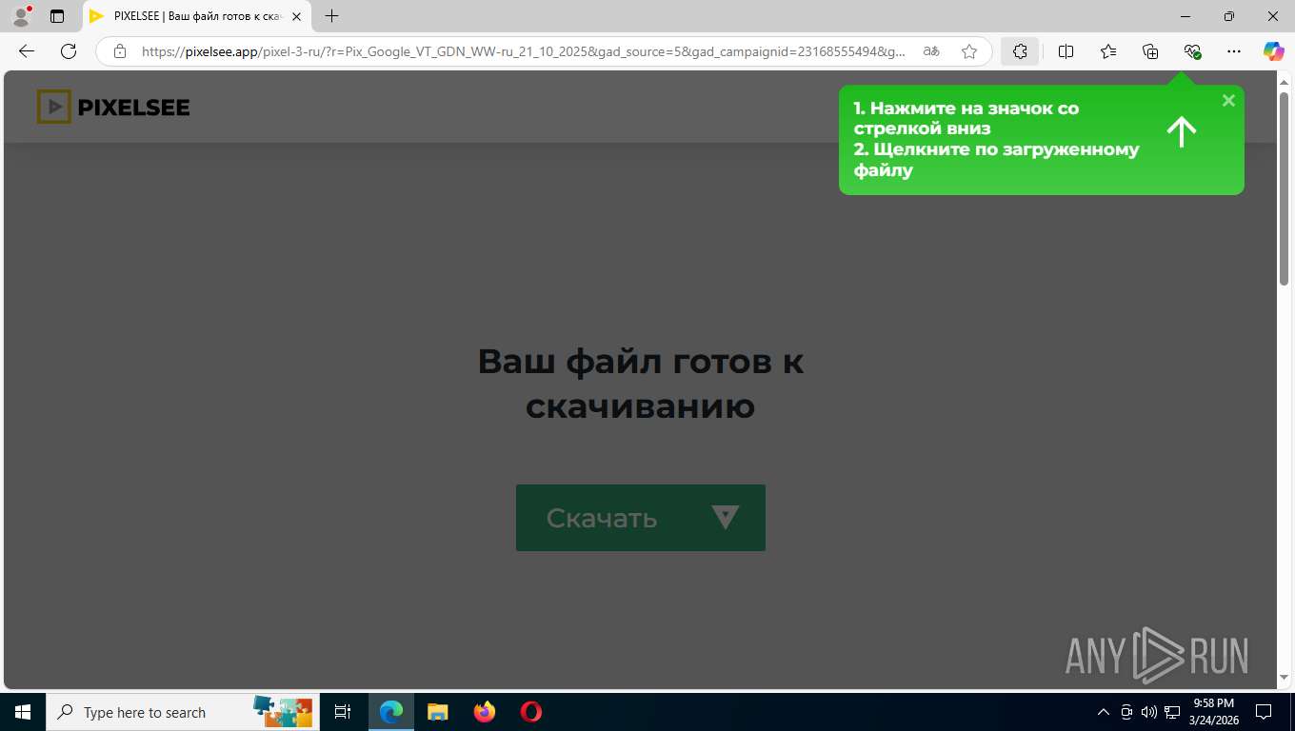Launch the Copilot icon in toolbar
Image resolution: width=1295 pixels, height=731 pixels.
pyautogui.click(x=1274, y=51)
